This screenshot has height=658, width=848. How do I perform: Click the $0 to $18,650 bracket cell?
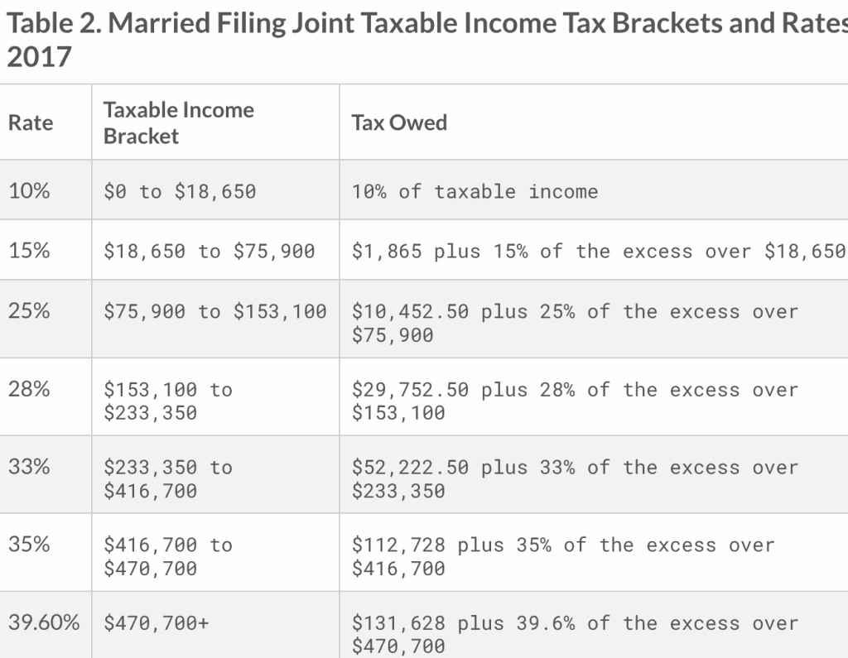pos(180,192)
